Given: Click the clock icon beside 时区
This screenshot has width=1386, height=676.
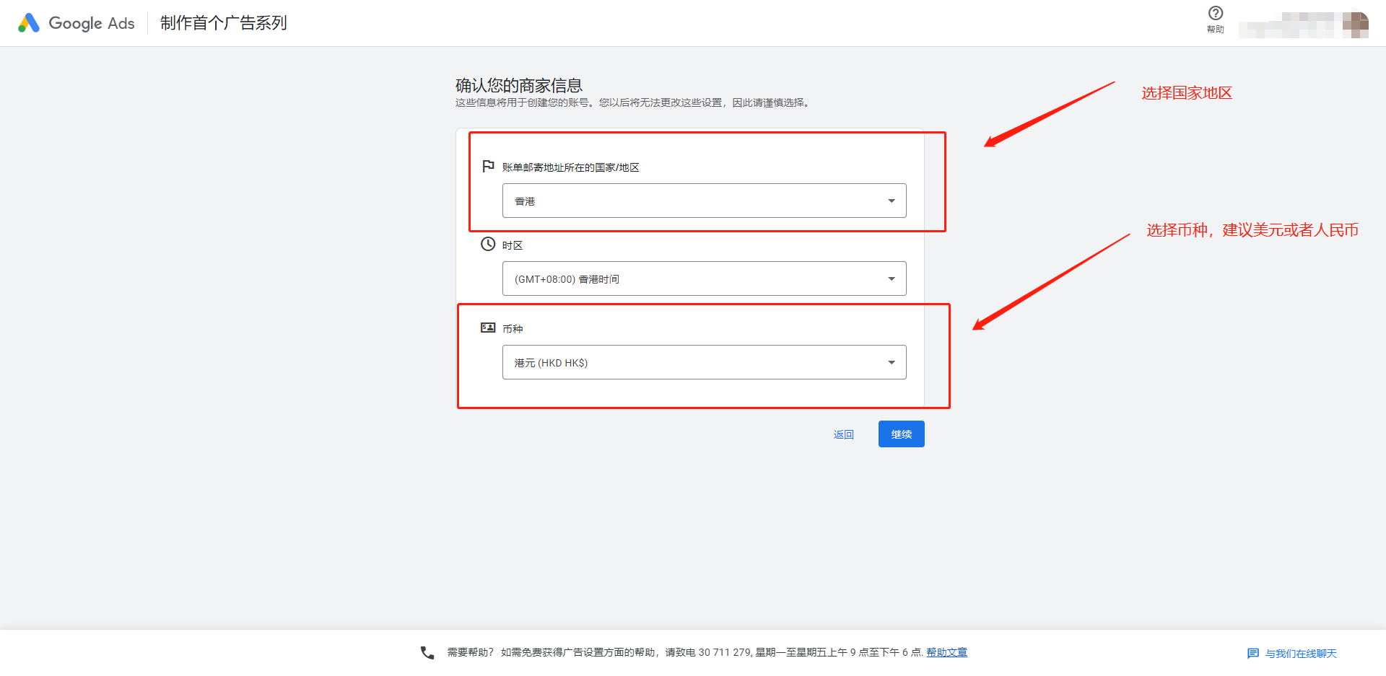Looking at the screenshot, I should pyautogui.click(x=488, y=244).
